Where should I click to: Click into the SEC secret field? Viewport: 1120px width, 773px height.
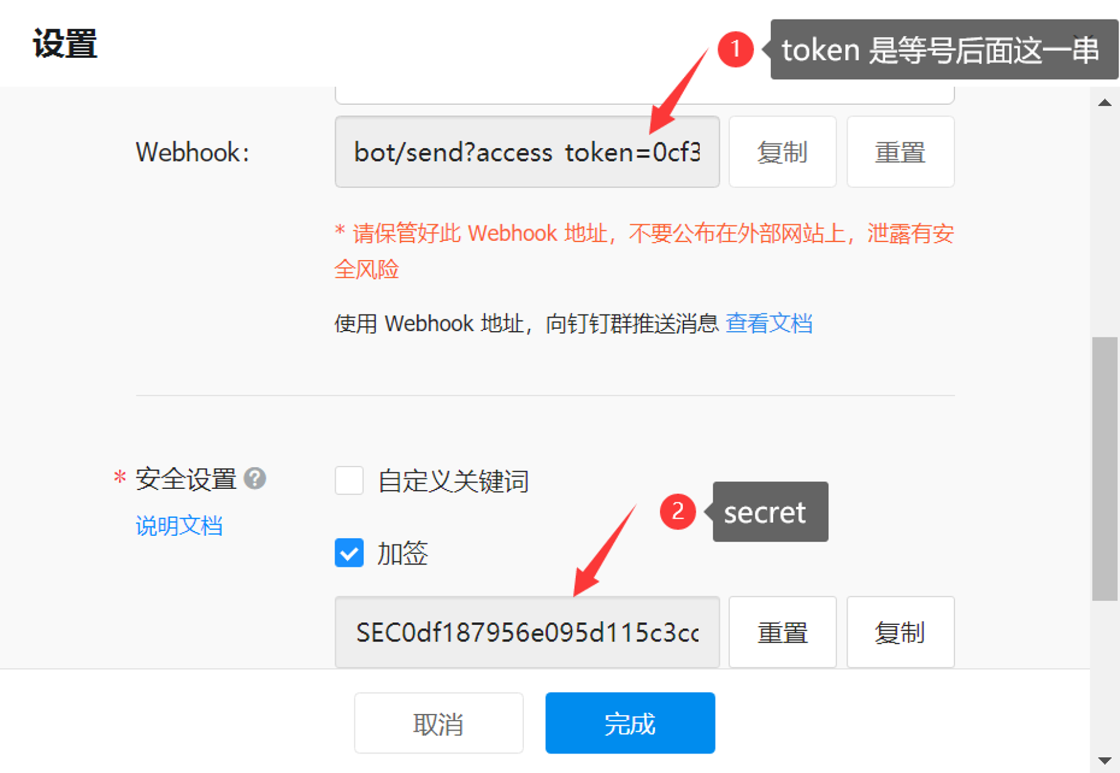pyautogui.click(x=527, y=632)
